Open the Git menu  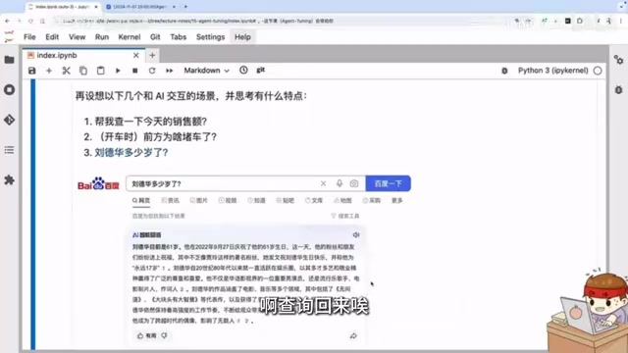(155, 37)
